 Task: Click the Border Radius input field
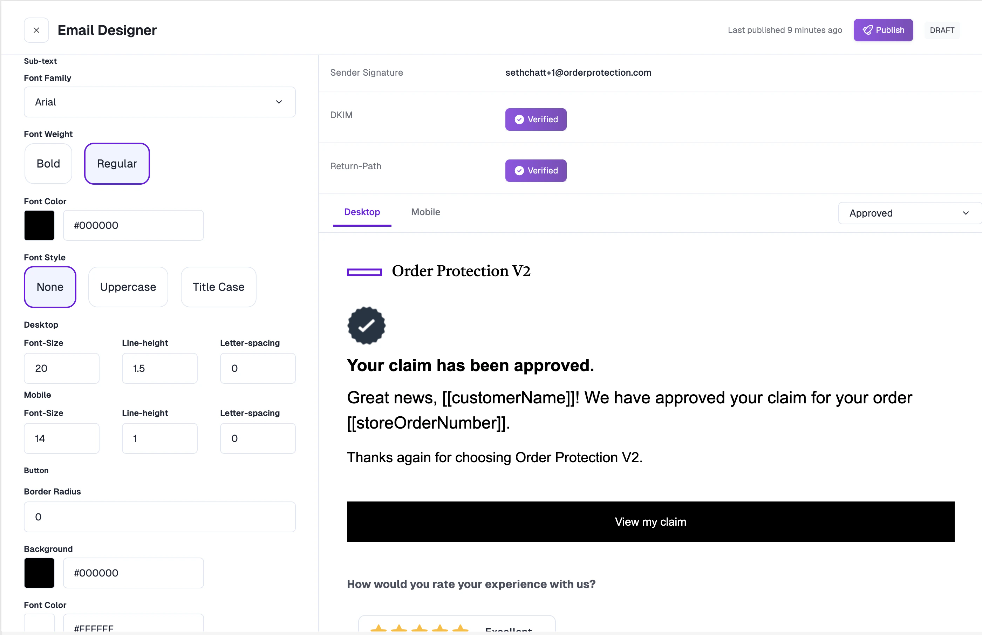(159, 516)
